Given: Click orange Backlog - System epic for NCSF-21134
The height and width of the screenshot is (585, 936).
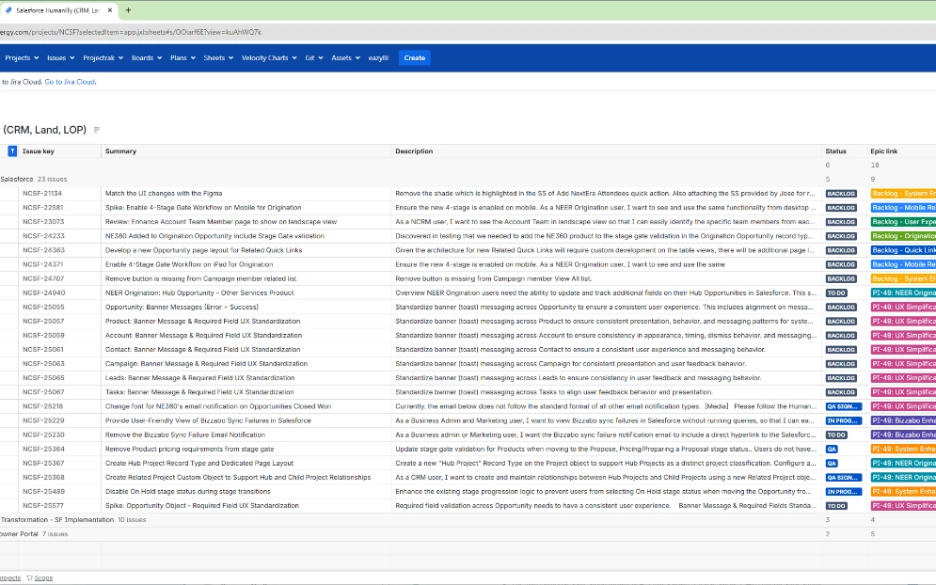Looking at the screenshot, I should coord(903,194).
